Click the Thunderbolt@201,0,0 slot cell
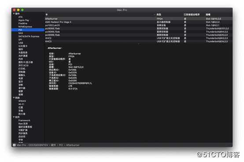 (217, 29)
